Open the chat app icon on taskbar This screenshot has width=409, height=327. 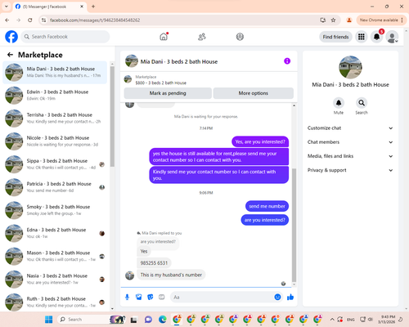click(148, 319)
